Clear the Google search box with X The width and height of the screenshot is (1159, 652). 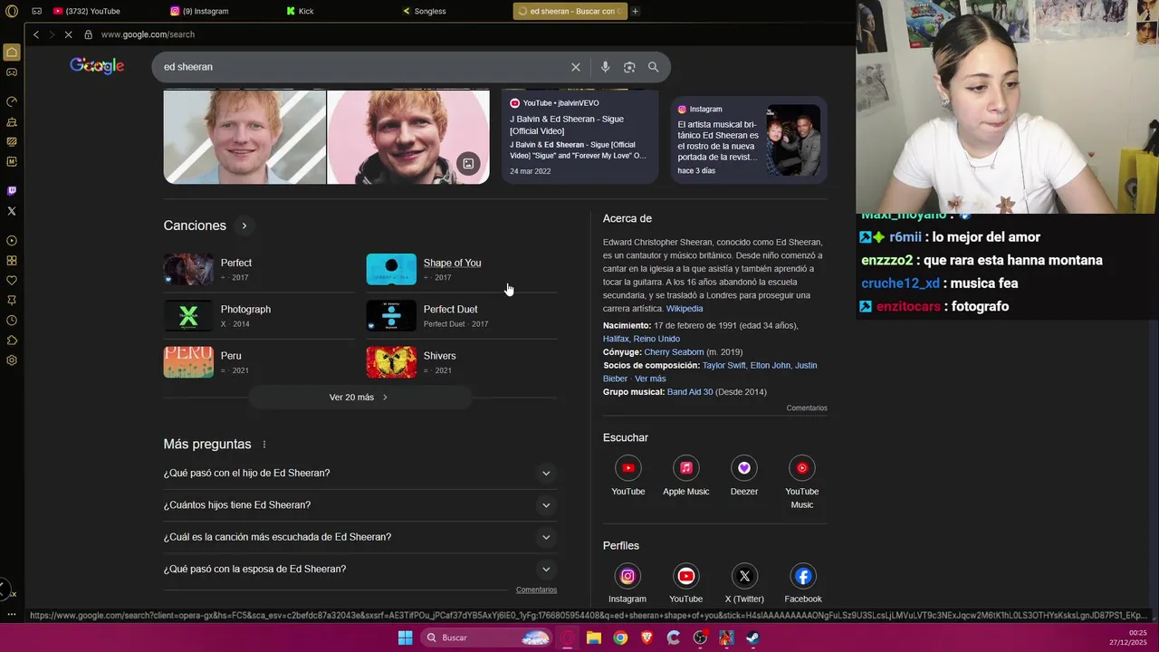point(576,67)
